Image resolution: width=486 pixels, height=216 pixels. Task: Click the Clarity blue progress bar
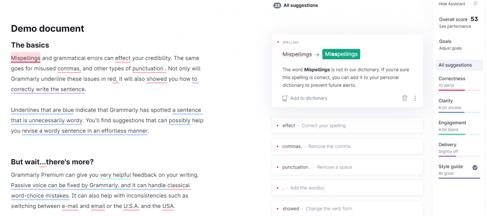click(460, 112)
